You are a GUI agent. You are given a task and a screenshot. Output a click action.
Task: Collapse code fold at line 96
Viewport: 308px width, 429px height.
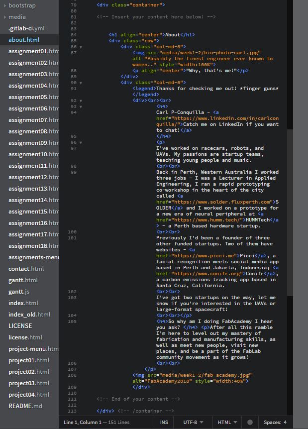pyautogui.click(x=81, y=142)
